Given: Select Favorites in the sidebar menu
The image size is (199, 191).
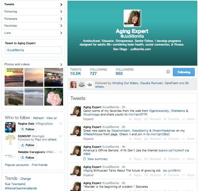Looking at the screenshot, I should pos(33,26).
